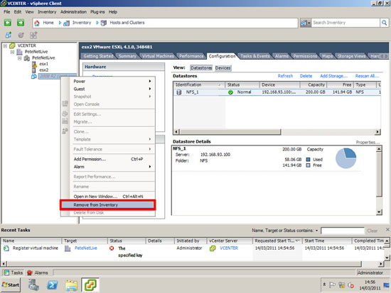Select host esx1 in the tree
Image resolution: width=391 pixels, height=293 pixels.
44,64
